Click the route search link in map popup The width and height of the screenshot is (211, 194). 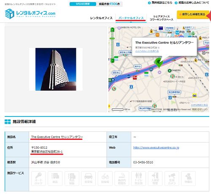tap(147, 51)
